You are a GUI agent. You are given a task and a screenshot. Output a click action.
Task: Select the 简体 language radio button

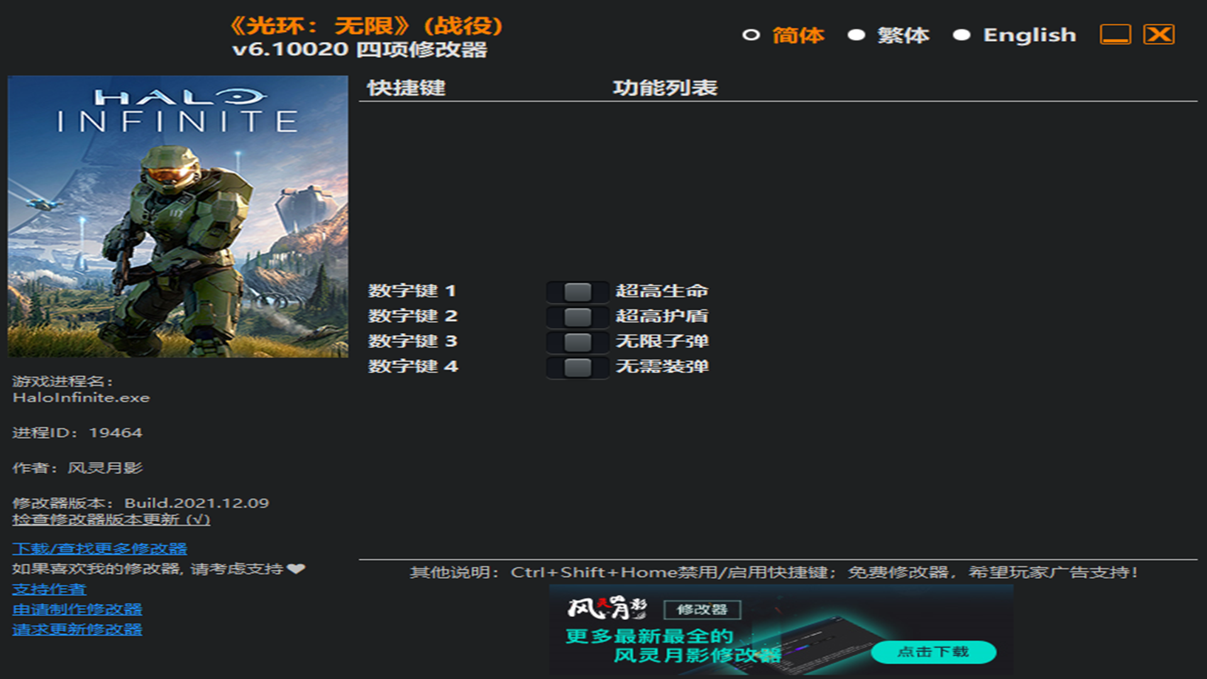click(x=751, y=35)
